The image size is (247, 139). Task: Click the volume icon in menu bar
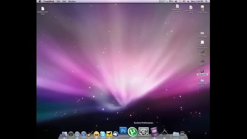(x=176, y=1)
